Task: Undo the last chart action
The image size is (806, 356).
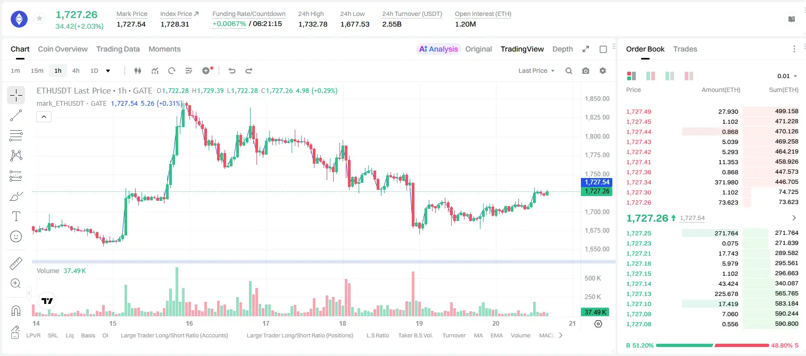Action: [x=232, y=71]
